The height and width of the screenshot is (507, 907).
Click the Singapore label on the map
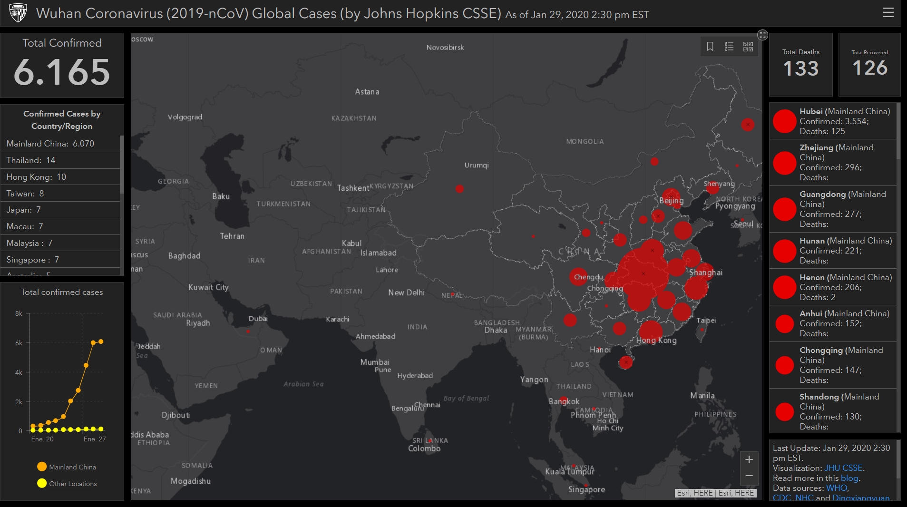point(586,489)
